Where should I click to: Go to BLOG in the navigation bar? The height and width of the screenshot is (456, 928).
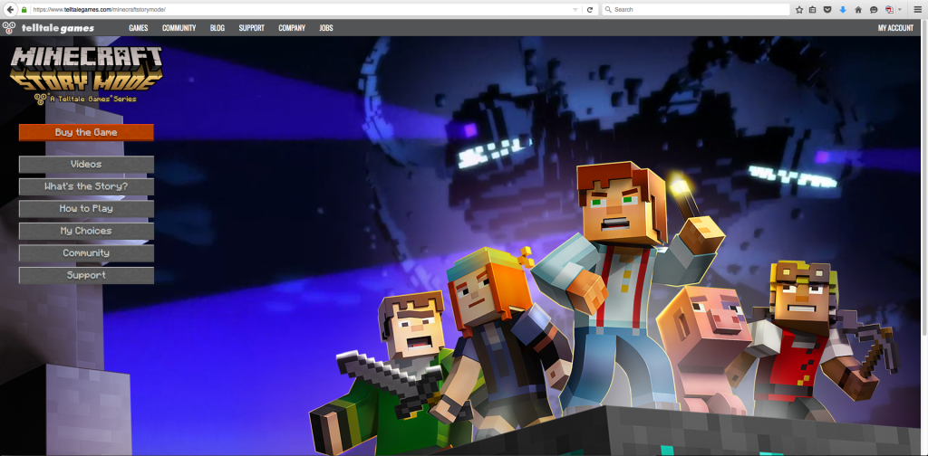[217, 28]
